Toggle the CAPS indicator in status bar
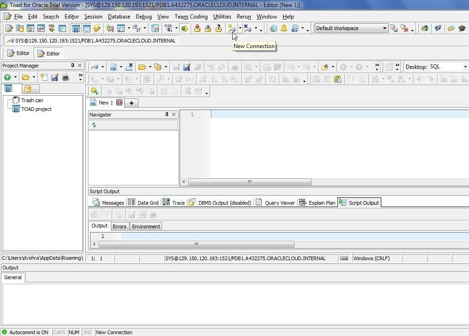This screenshot has width=469, height=336. point(59,332)
